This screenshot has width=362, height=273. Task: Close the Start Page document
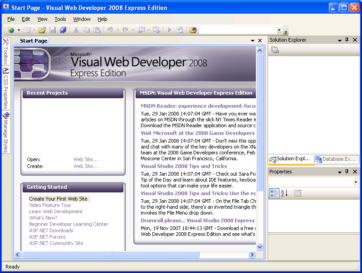coord(260,41)
